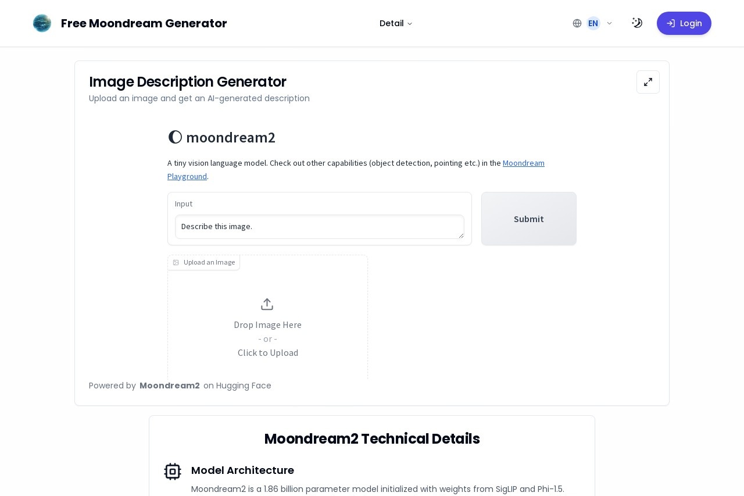Click the Login button
Image resolution: width=744 pixels, height=496 pixels.
coord(684,23)
